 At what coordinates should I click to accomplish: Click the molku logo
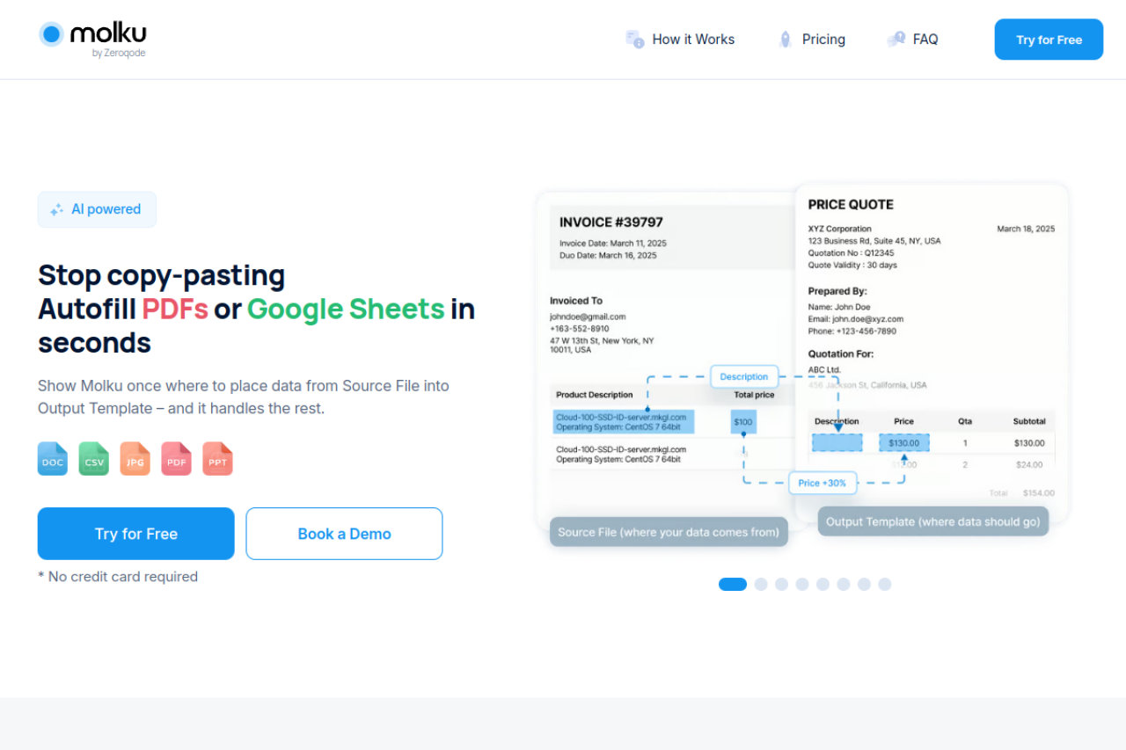click(x=92, y=40)
